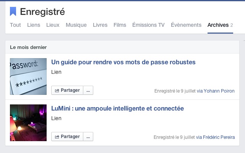The width and height of the screenshot is (245, 153).
Task: Open the LuMini lamp thumbnail
Action: (28, 122)
